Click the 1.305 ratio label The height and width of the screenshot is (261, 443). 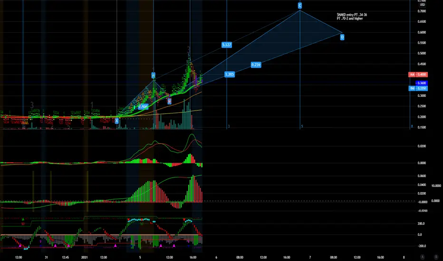[230, 74]
